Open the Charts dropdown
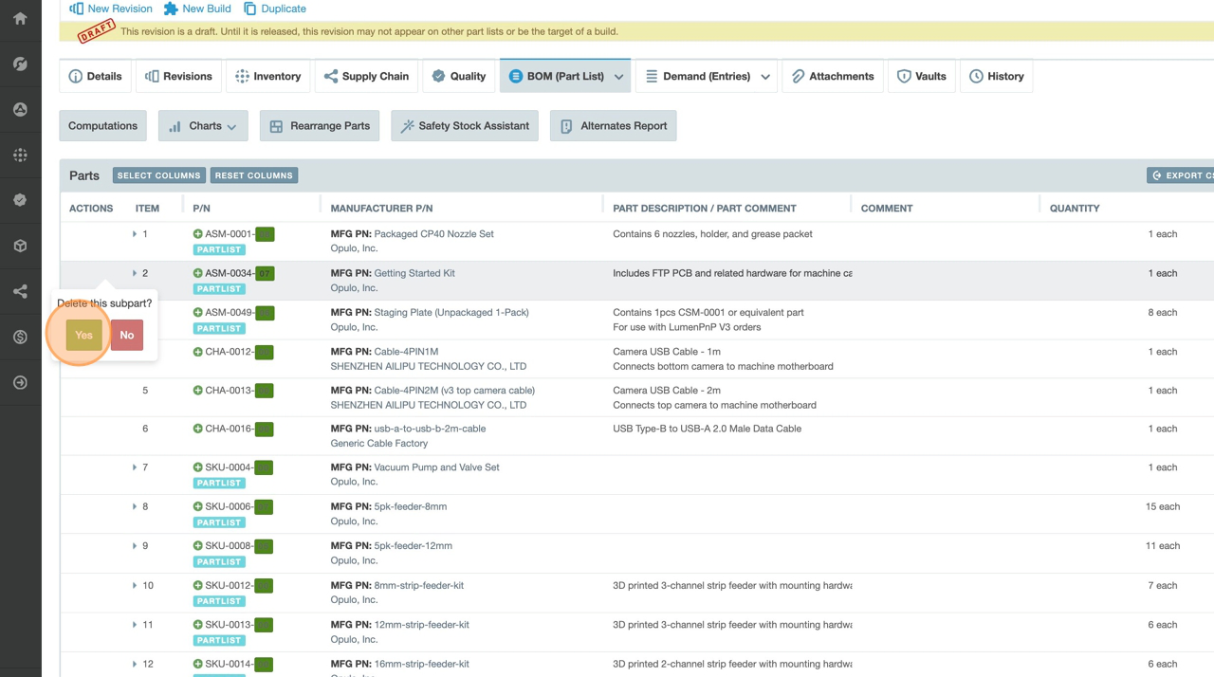 (x=203, y=126)
